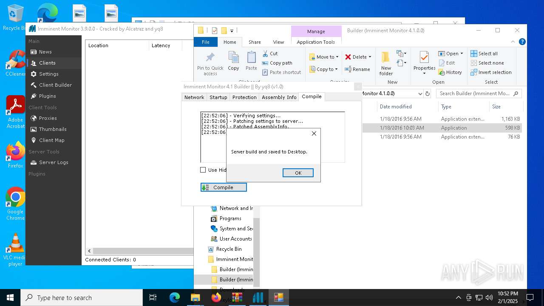
Task: Open the New item dropdown icon
Action: tap(401, 54)
